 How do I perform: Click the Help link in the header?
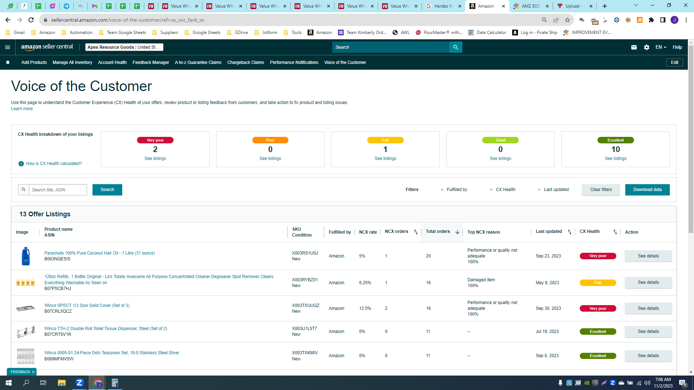click(x=677, y=47)
